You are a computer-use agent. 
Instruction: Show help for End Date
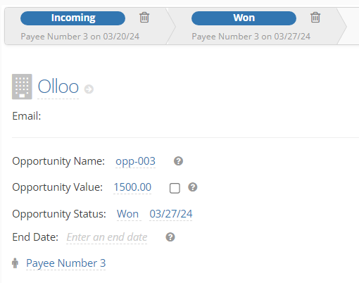tap(170, 237)
